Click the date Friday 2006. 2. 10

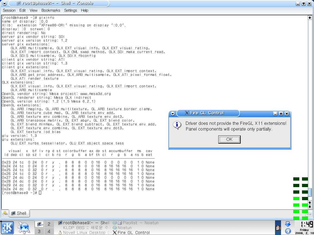click(x=304, y=231)
